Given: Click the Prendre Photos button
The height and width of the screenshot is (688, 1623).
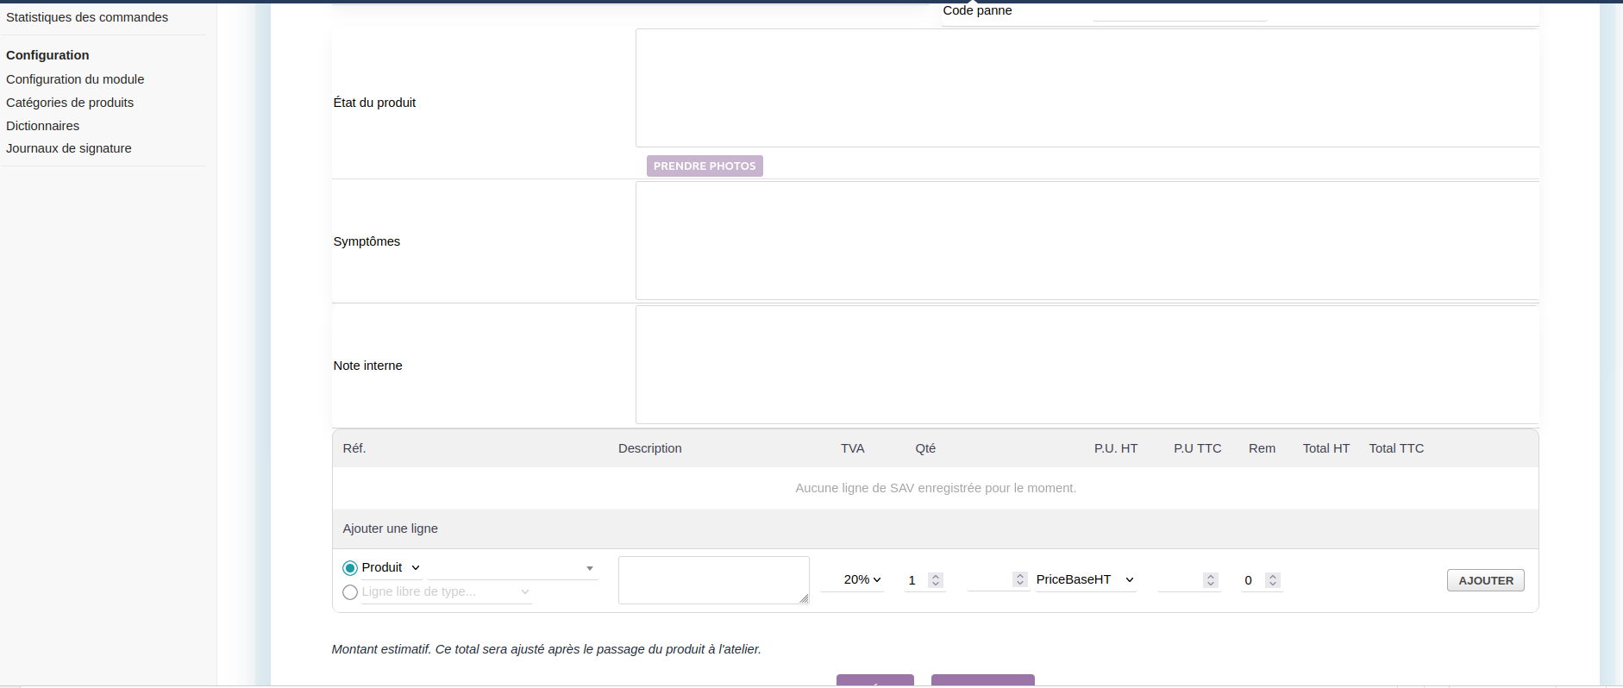Looking at the screenshot, I should point(705,166).
